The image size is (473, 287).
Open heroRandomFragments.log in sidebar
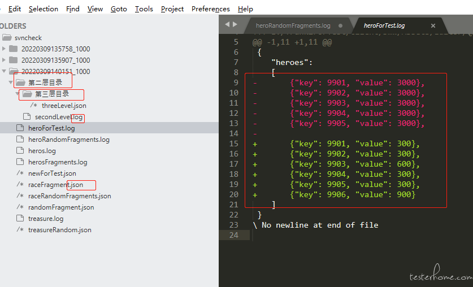(x=69, y=140)
